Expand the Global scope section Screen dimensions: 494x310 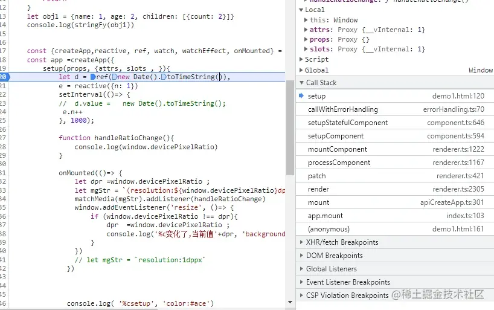pyautogui.click(x=301, y=70)
